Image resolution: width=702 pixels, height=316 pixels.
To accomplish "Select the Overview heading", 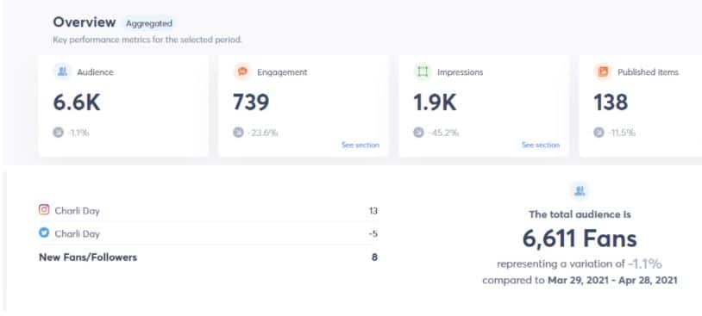I will 85,22.
